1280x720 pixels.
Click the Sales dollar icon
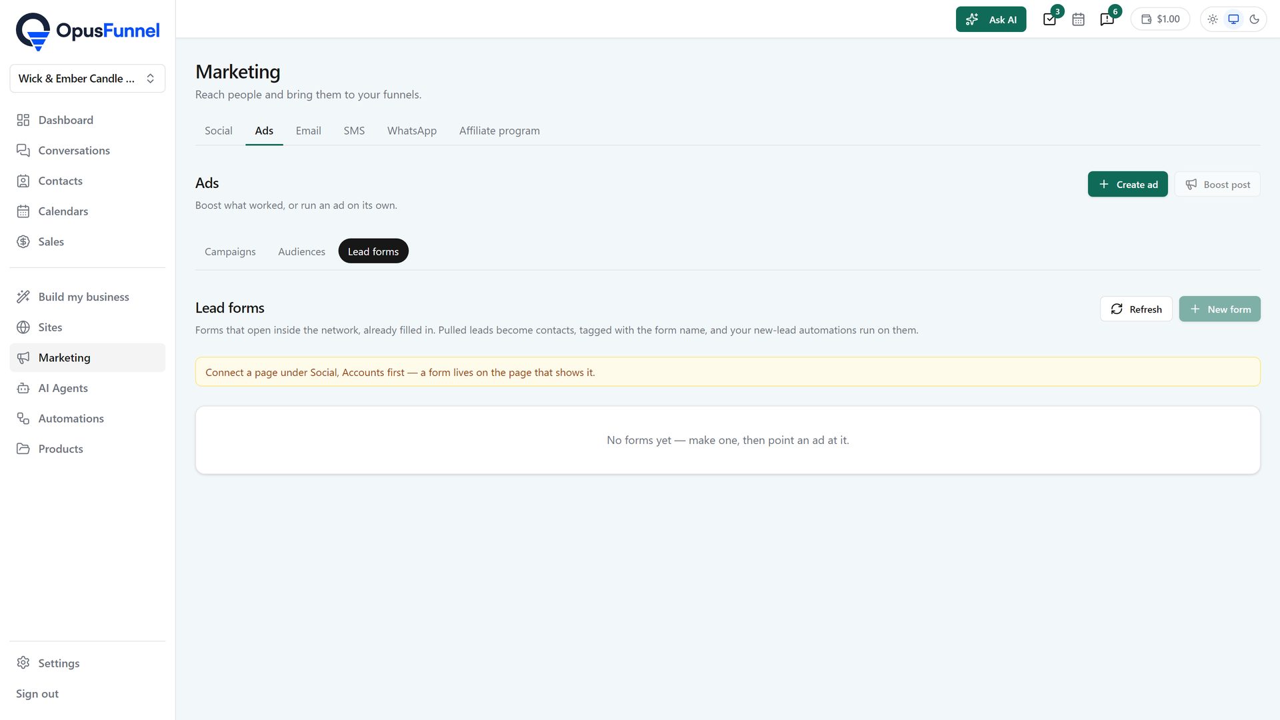[23, 242]
